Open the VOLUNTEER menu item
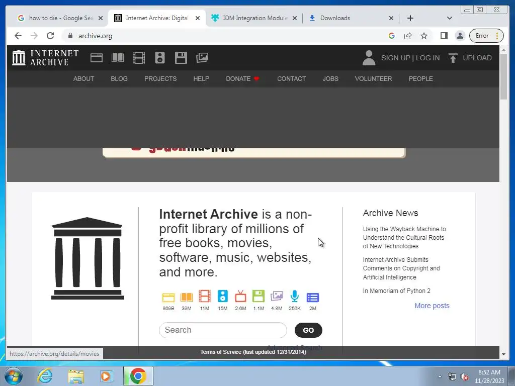Image resolution: width=515 pixels, height=386 pixels. pyautogui.click(x=374, y=79)
